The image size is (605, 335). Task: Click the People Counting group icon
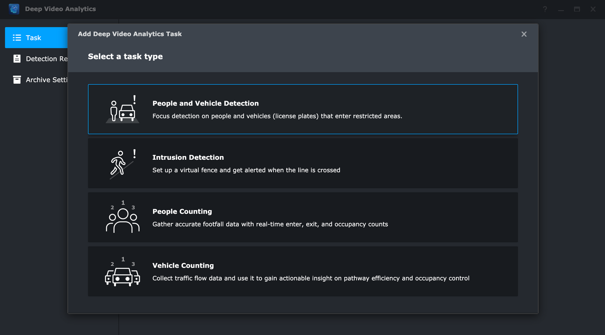click(123, 218)
